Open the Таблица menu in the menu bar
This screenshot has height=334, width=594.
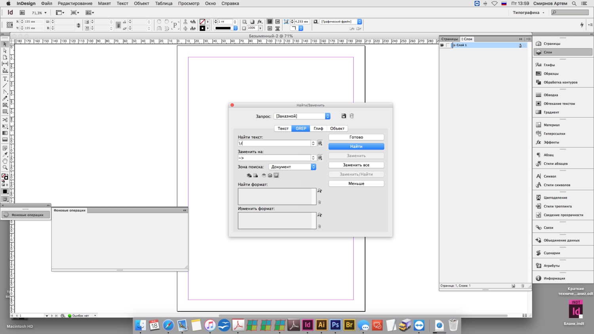coord(164,4)
